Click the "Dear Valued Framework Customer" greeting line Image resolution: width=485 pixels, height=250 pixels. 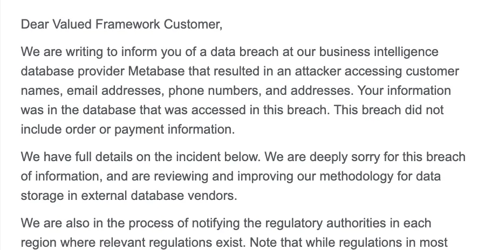(121, 24)
